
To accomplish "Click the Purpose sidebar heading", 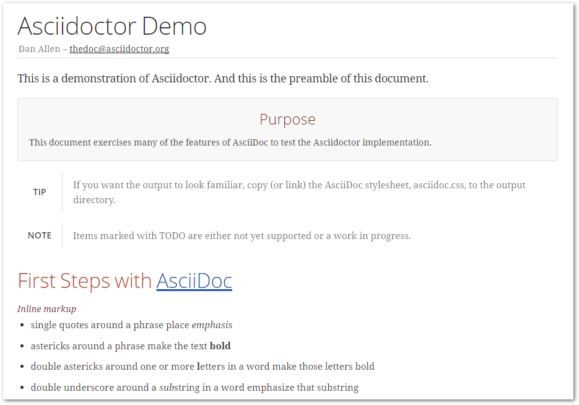I will pyautogui.click(x=287, y=120).
